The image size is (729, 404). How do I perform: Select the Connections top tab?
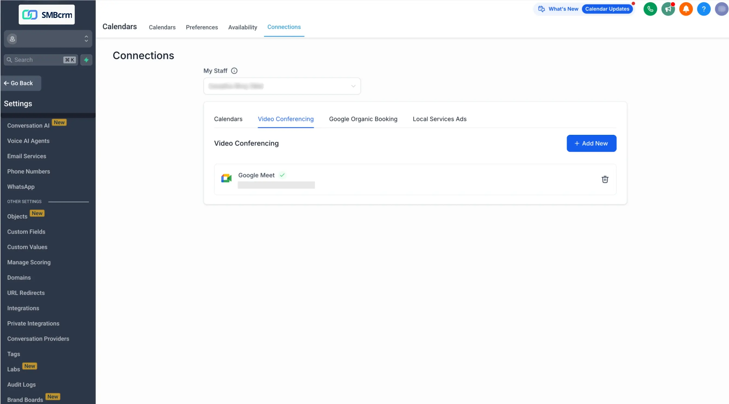click(284, 27)
